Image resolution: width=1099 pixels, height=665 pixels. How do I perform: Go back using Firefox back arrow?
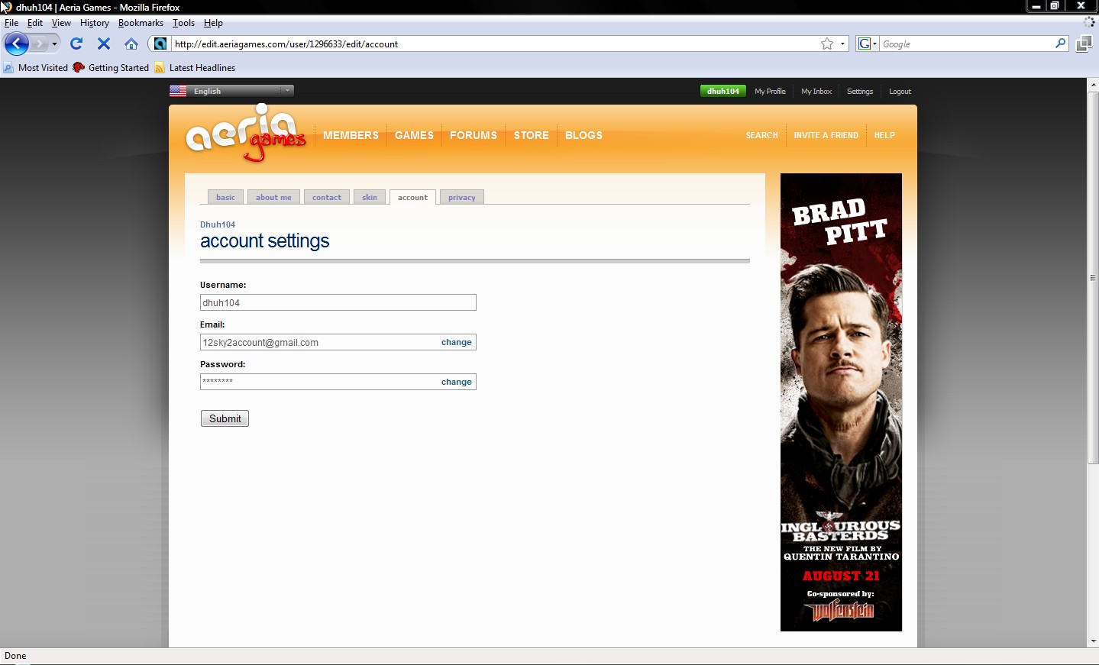(x=17, y=44)
